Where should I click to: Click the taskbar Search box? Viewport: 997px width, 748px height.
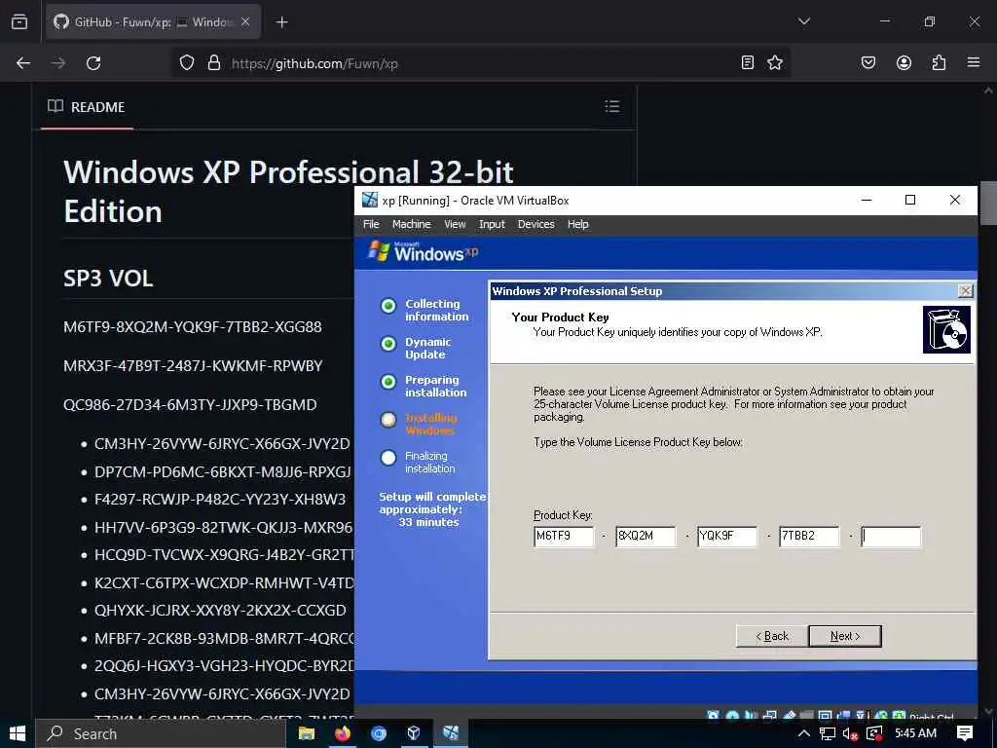point(161,733)
